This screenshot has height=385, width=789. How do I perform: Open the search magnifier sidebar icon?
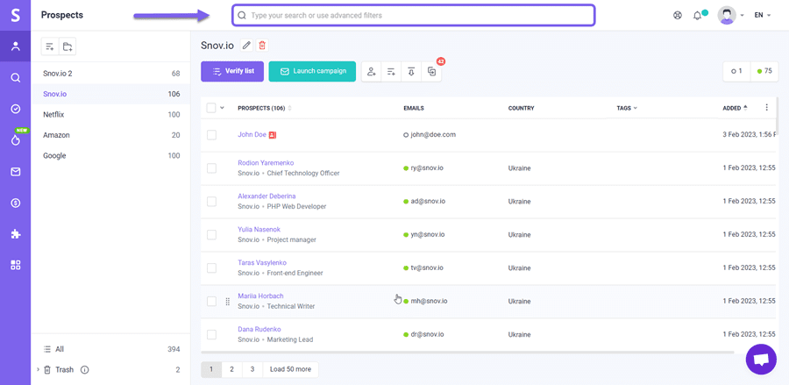click(16, 77)
